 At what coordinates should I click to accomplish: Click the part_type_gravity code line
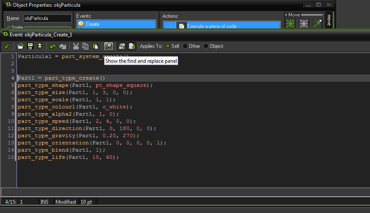click(x=78, y=136)
